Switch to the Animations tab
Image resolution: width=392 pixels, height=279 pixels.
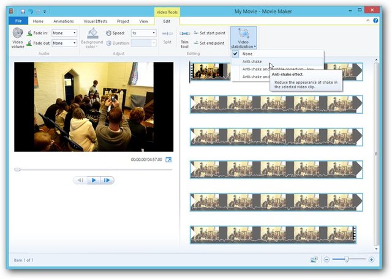[64, 21]
